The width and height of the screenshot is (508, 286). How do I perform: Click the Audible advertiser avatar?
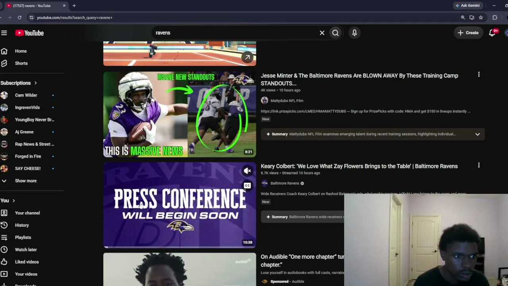[x=264, y=282]
